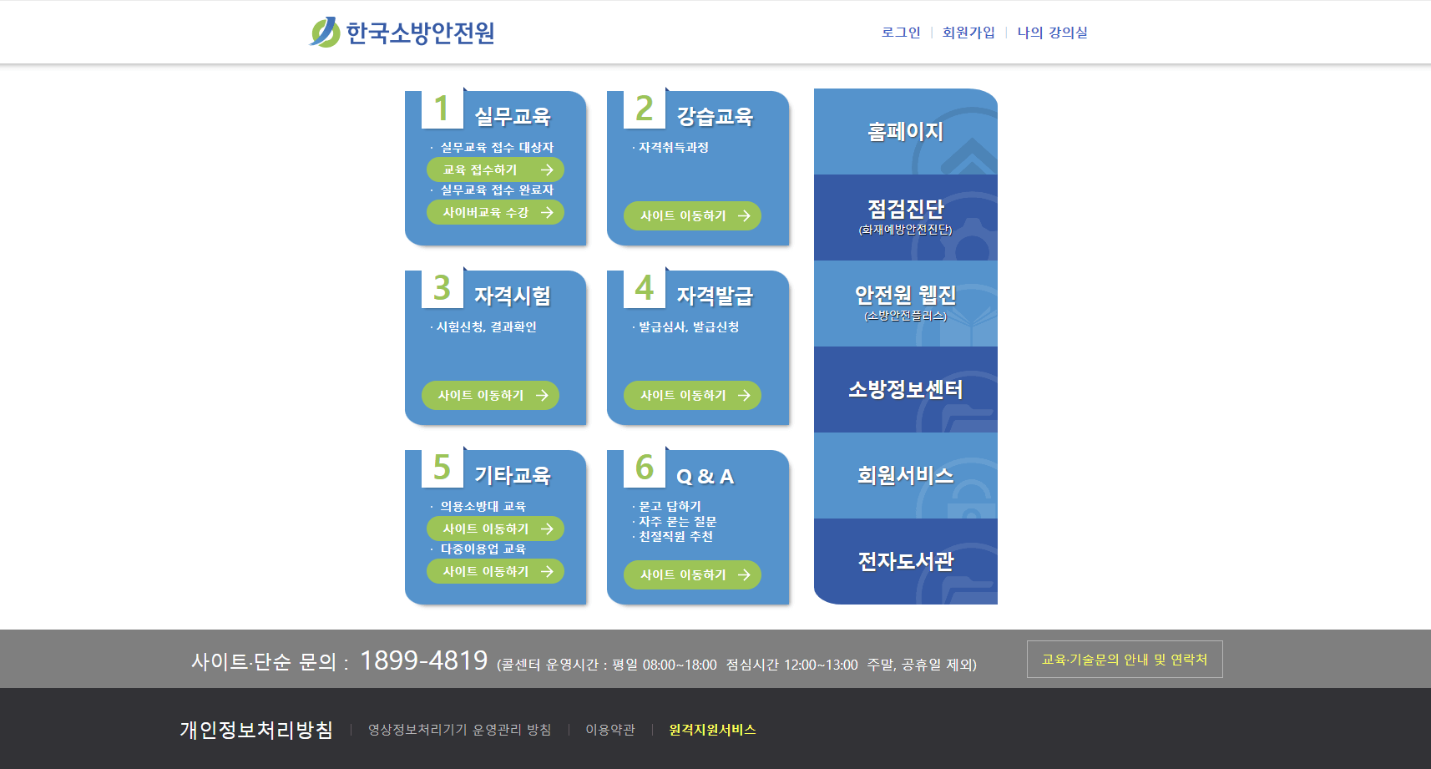Click 사이버교육 수강 button
The width and height of the screenshot is (1431, 769).
point(494,212)
